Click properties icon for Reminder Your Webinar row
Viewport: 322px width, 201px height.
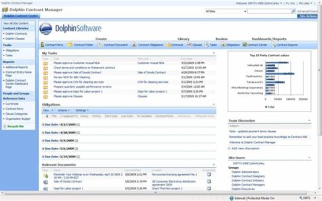pos(209,174)
